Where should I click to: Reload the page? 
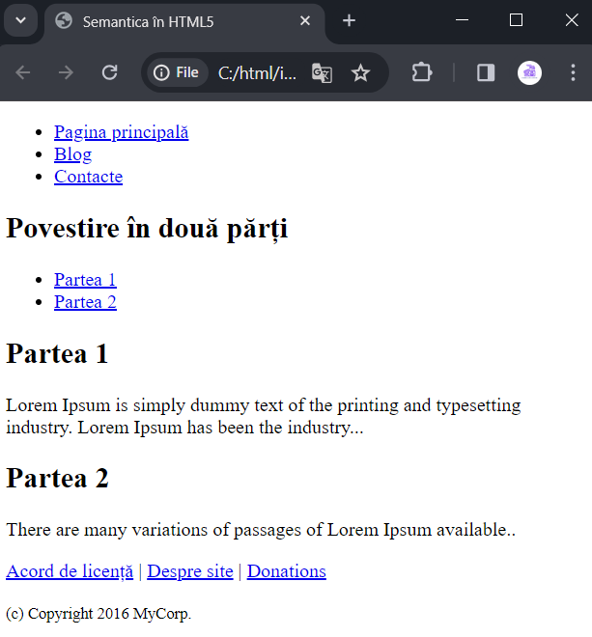(109, 72)
